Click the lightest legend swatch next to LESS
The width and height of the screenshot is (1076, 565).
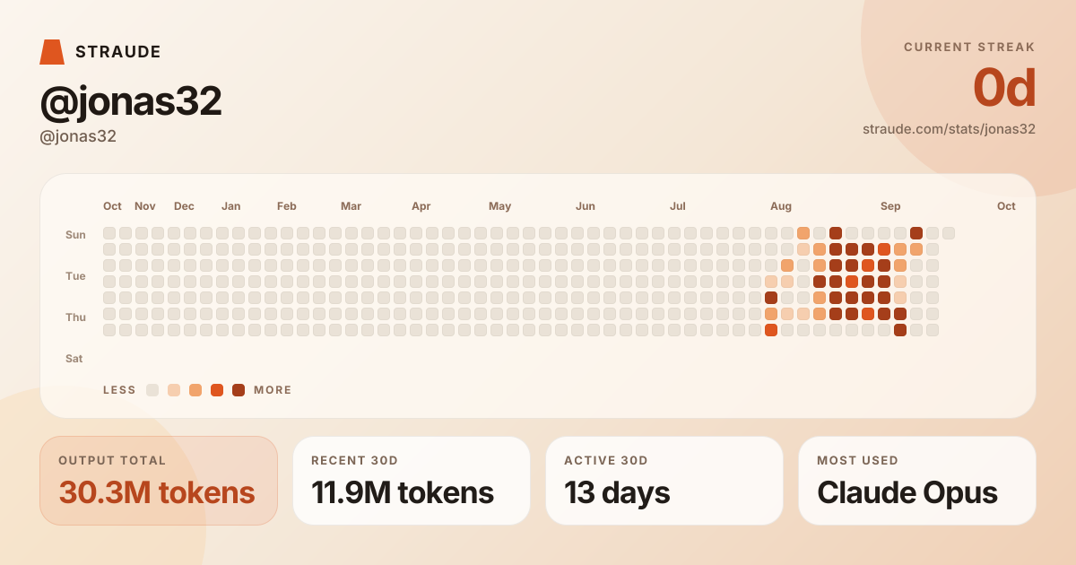(x=152, y=390)
